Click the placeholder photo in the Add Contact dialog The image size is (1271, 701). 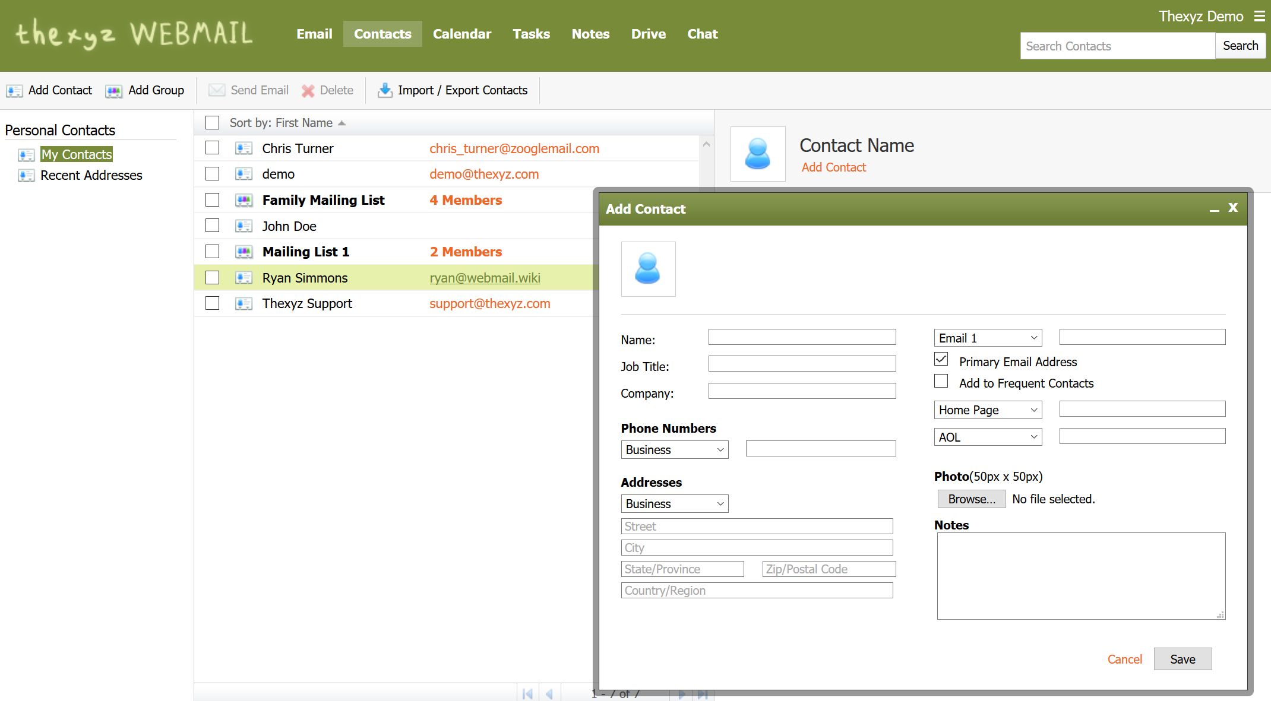pos(648,269)
